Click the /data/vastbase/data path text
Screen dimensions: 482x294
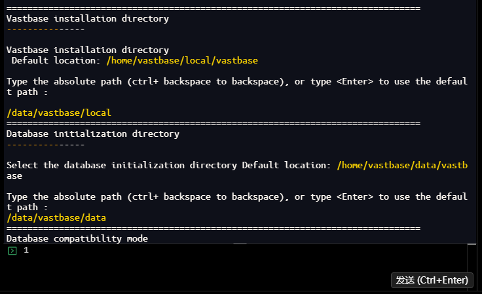click(56, 217)
